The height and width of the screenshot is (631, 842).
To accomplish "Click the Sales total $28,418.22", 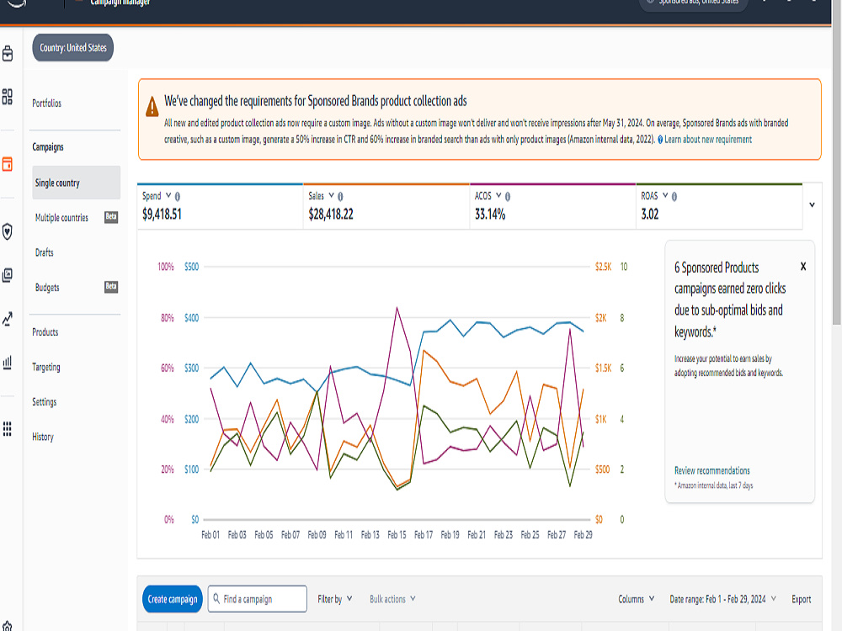I will (x=331, y=215).
